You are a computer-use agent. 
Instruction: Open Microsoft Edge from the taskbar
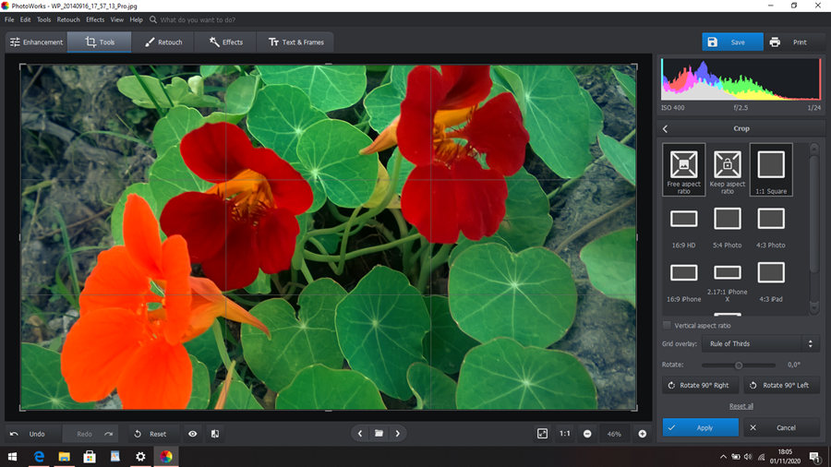point(39,457)
